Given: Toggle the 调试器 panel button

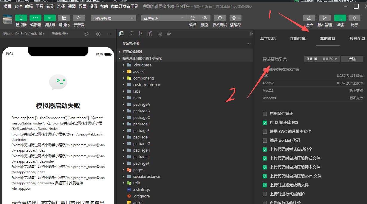Looking at the screenshot, I should (49, 18).
